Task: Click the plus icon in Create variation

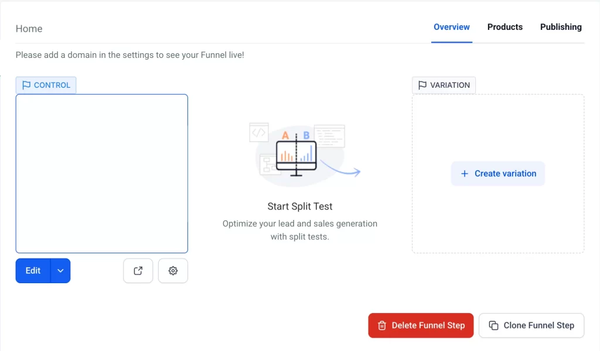Action: (465, 174)
